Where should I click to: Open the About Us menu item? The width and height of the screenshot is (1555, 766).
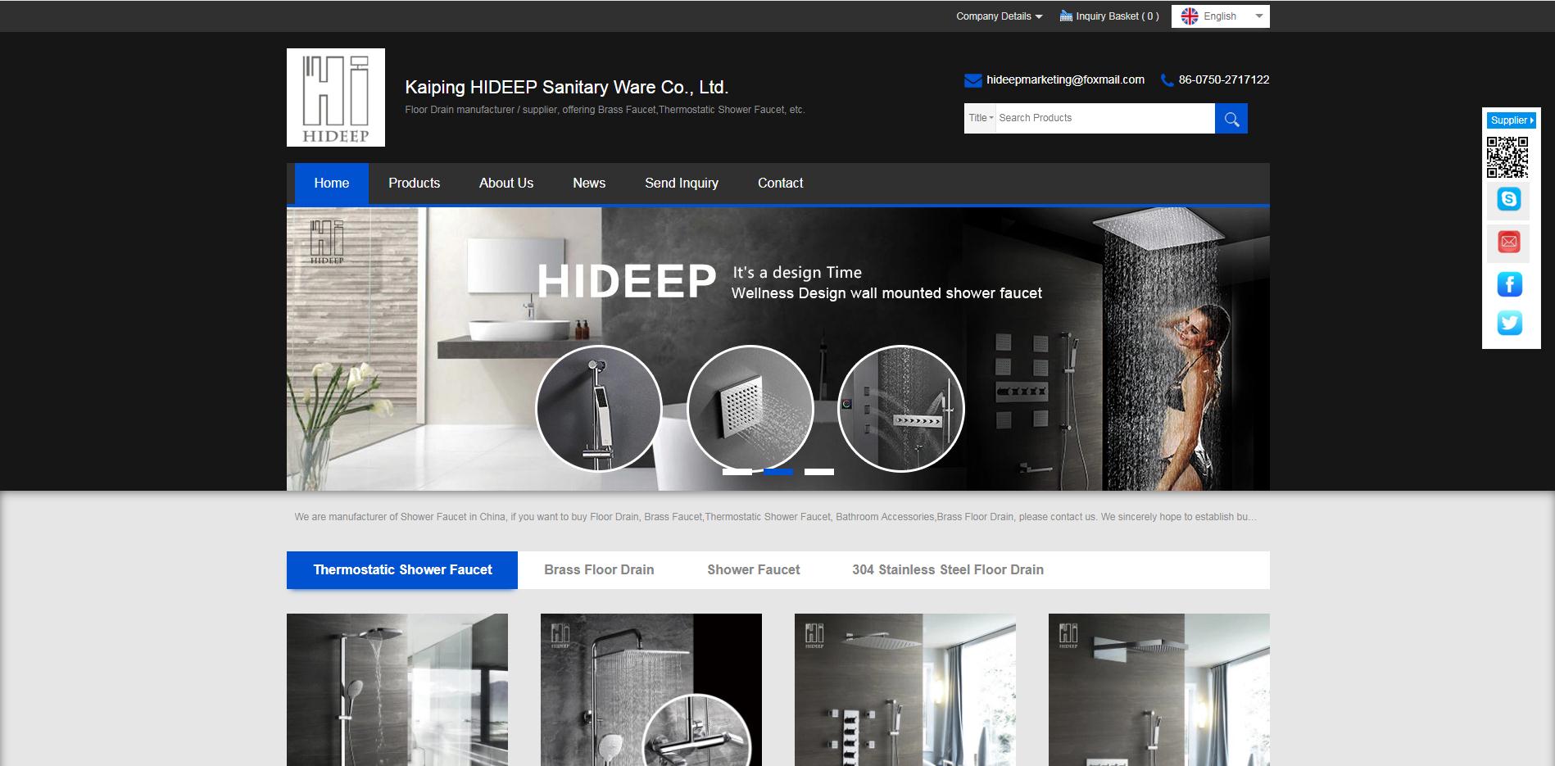(x=505, y=184)
